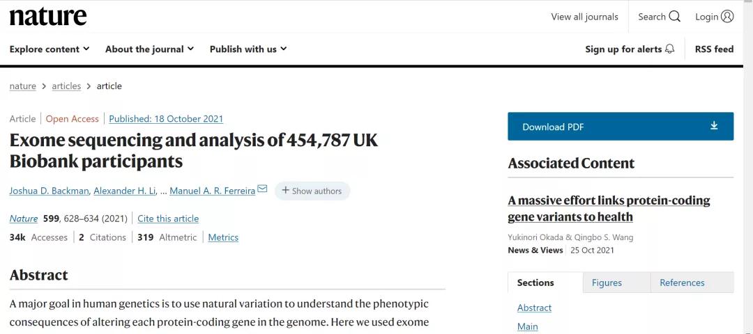Image resolution: width=753 pixels, height=334 pixels.
Task: Click author Joshua D. Backman
Action: pyautogui.click(x=48, y=191)
